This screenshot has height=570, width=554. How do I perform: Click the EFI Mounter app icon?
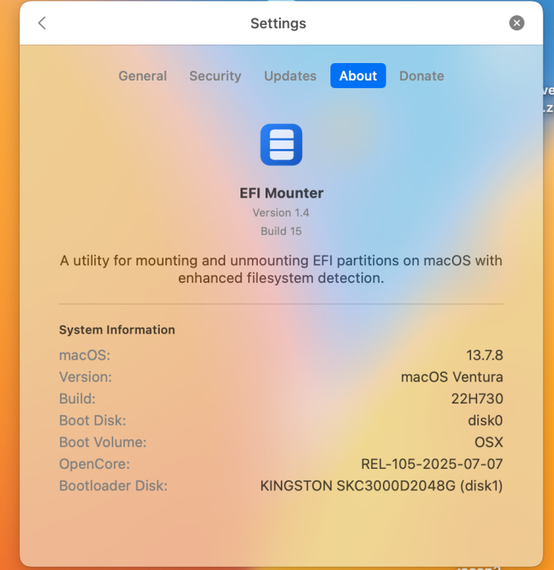click(281, 144)
